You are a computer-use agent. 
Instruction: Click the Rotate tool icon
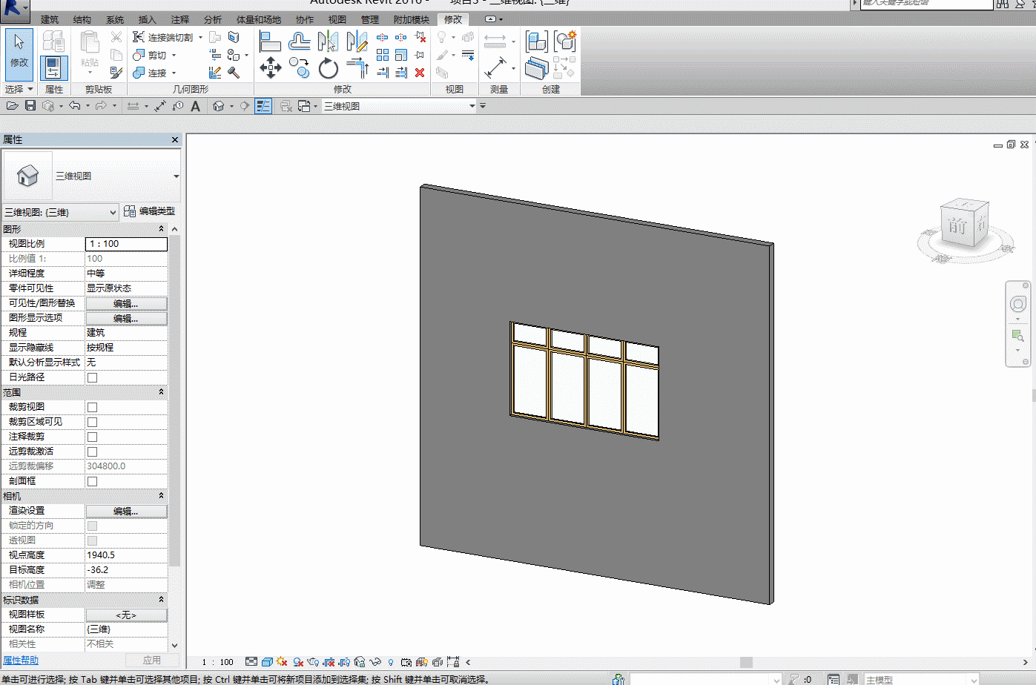point(328,69)
